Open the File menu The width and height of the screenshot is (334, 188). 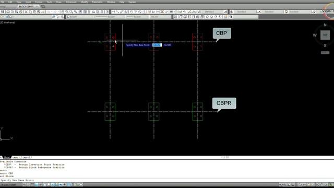3,2
